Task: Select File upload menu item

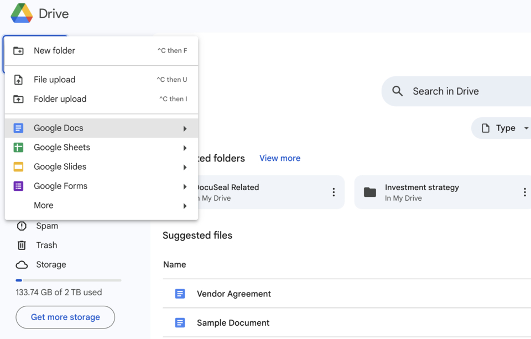Action: coord(101,80)
